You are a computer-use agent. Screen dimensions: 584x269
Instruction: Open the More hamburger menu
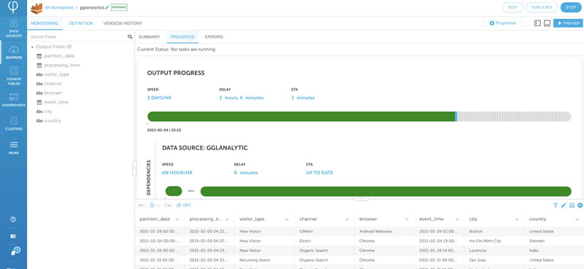click(x=13, y=147)
